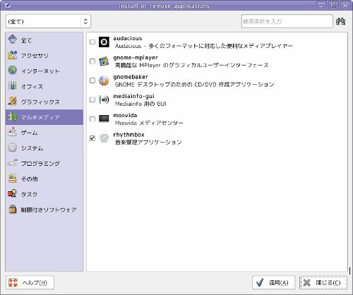The image size is (353, 295).
Task: Select the システム category label
Action: tap(32, 148)
